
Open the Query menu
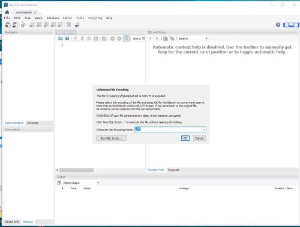pos(38,18)
